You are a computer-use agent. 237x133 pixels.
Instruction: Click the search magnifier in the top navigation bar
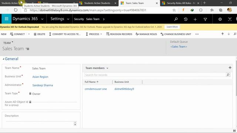[x=176, y=19]
